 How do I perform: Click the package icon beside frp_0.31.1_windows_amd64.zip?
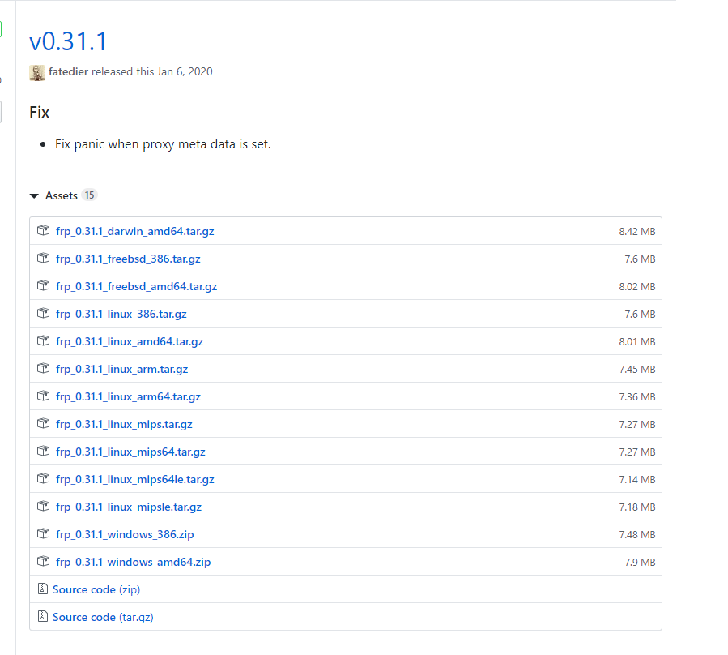(44, 562)
